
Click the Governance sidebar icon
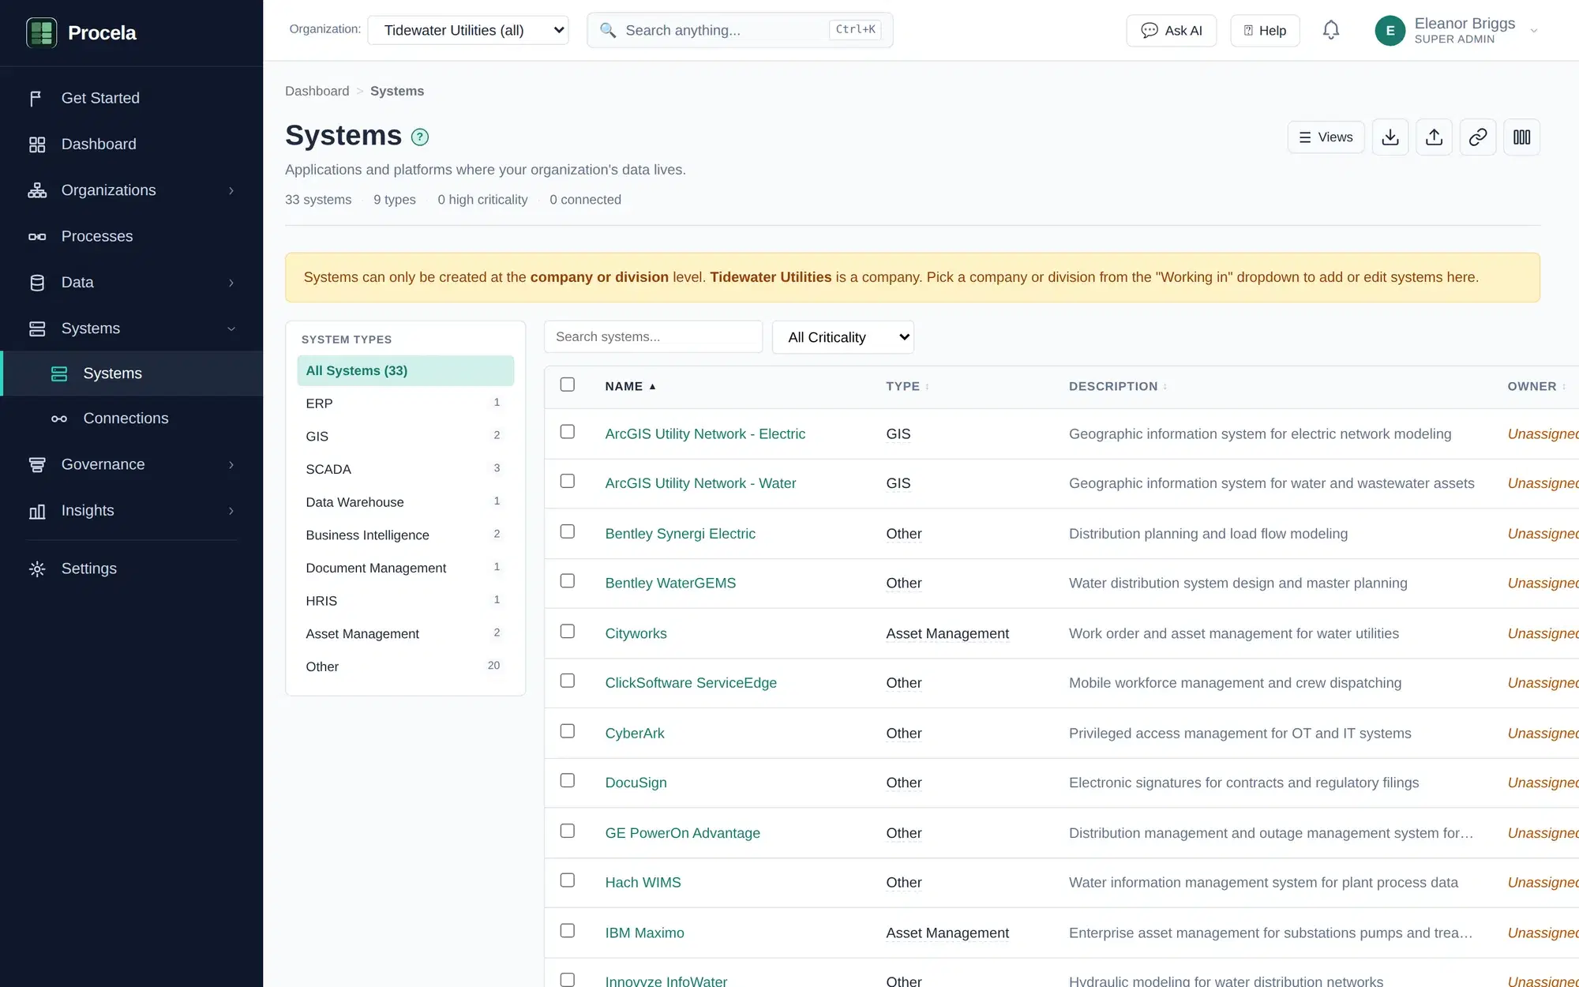36,465
